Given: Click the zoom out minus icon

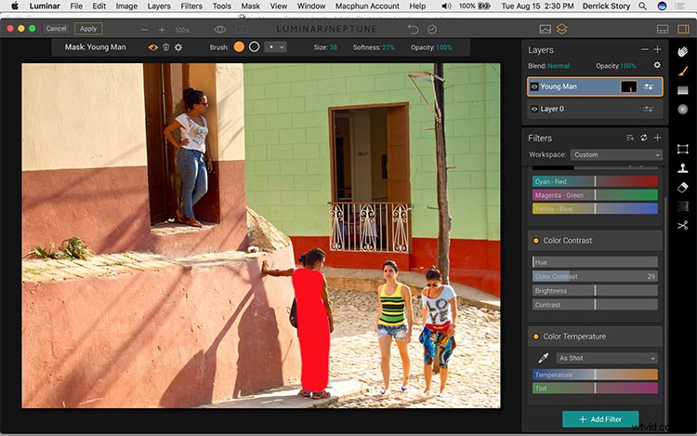Looking at the screenshot, I should coord(144,30).
